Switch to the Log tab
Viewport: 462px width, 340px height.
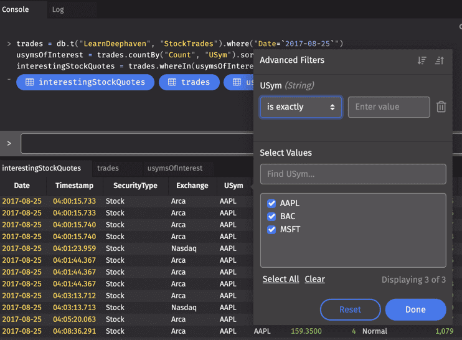tap(58, 9)
